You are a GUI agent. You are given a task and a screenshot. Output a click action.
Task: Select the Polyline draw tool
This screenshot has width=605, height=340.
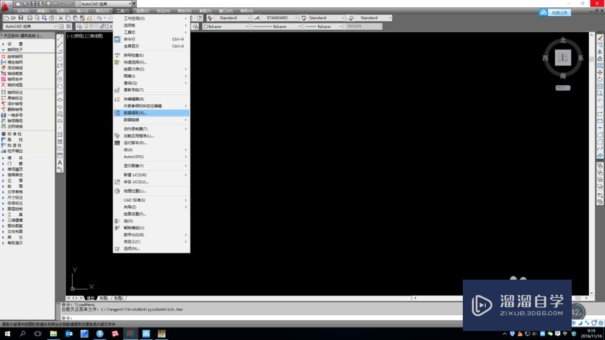click(x=60, y=51)
